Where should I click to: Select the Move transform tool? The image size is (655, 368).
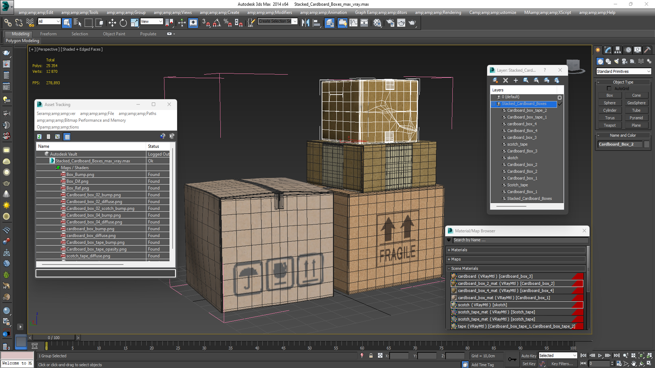[x=112, y=23]
